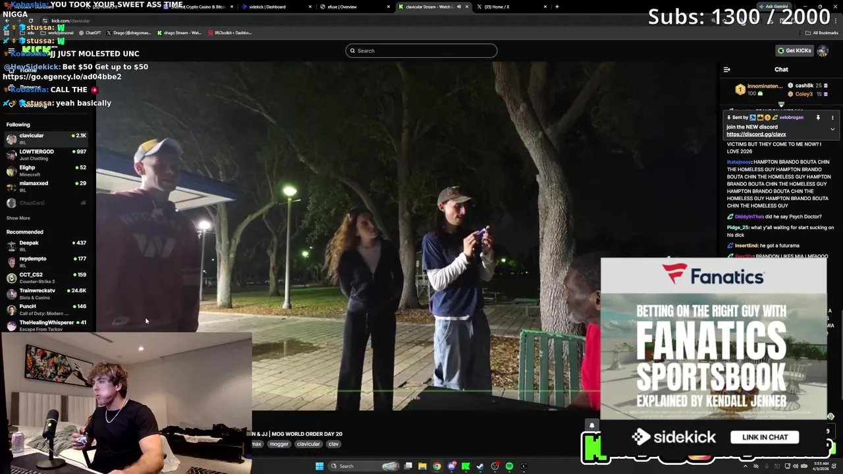Unpin the pinned chat message

pos(818,117)
